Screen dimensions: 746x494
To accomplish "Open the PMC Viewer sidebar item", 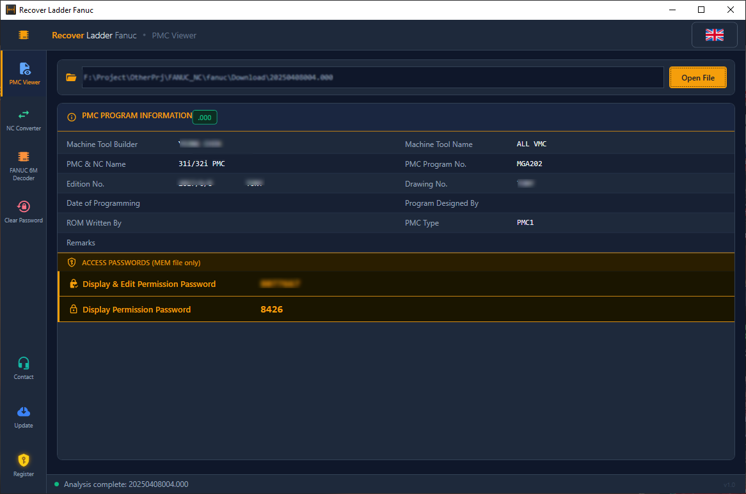I will coord(24,73).
